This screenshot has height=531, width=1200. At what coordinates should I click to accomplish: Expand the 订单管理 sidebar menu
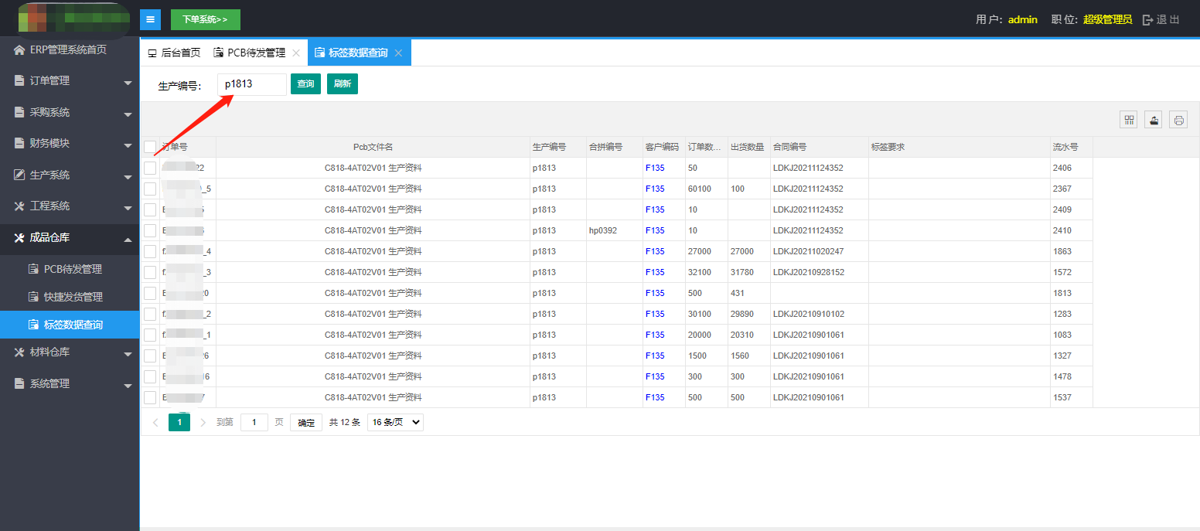[x=70, y=81]
